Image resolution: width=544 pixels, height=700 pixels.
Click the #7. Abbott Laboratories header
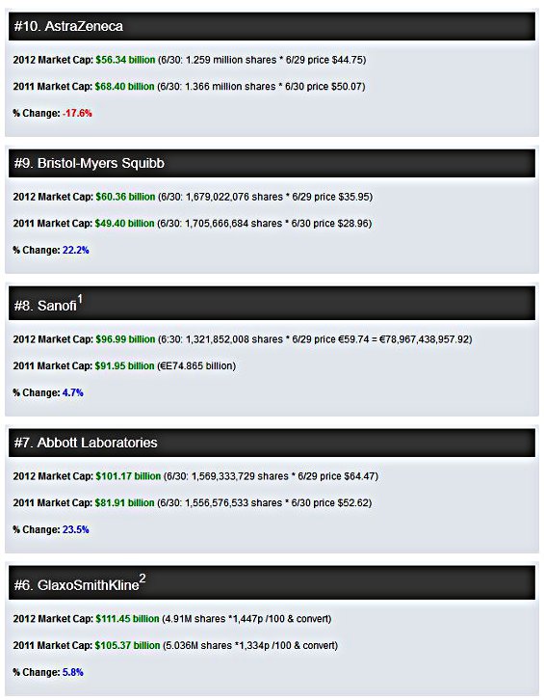click(x=272, y=443)
